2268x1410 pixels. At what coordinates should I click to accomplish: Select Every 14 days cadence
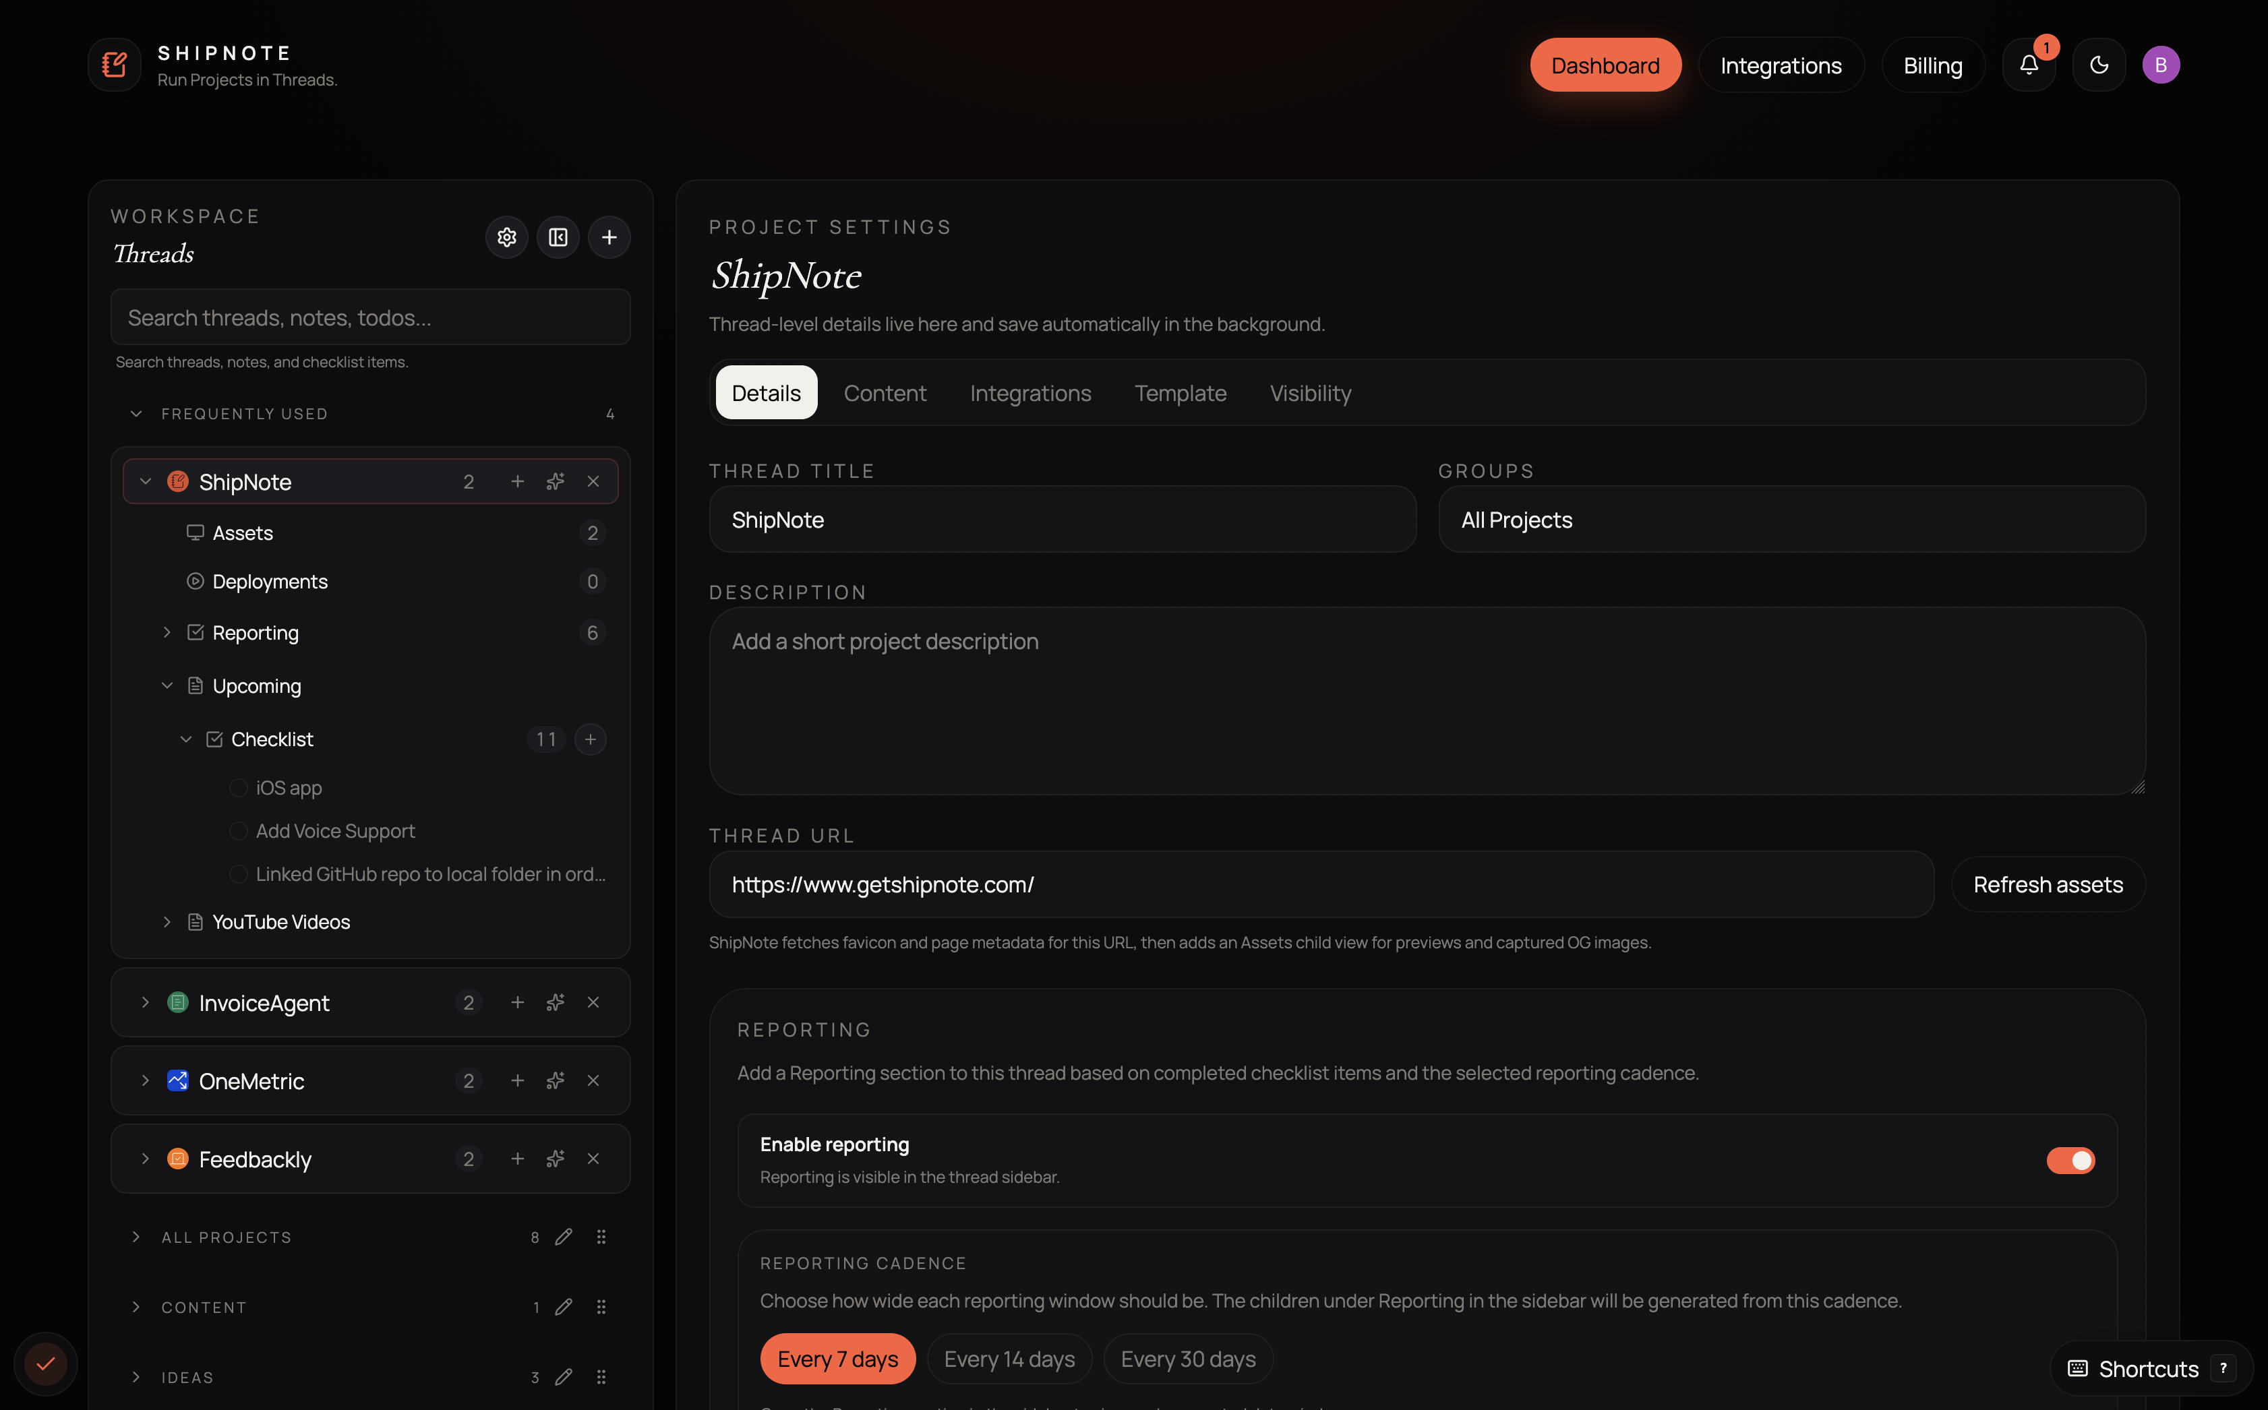(1009, 1359)
